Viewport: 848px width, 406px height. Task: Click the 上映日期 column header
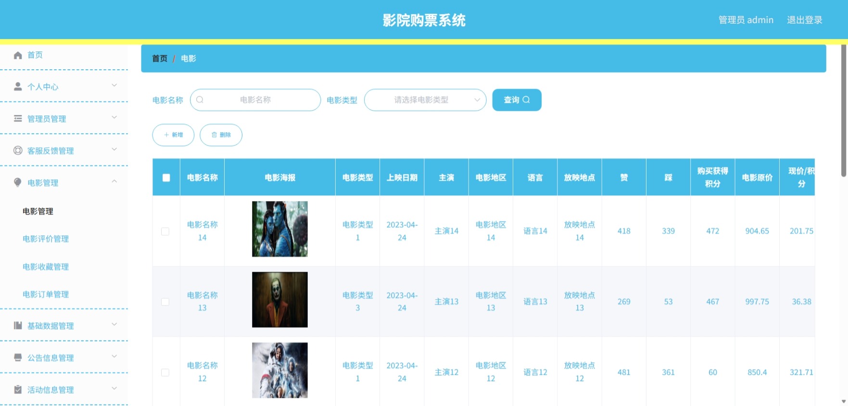pos(402,178)
